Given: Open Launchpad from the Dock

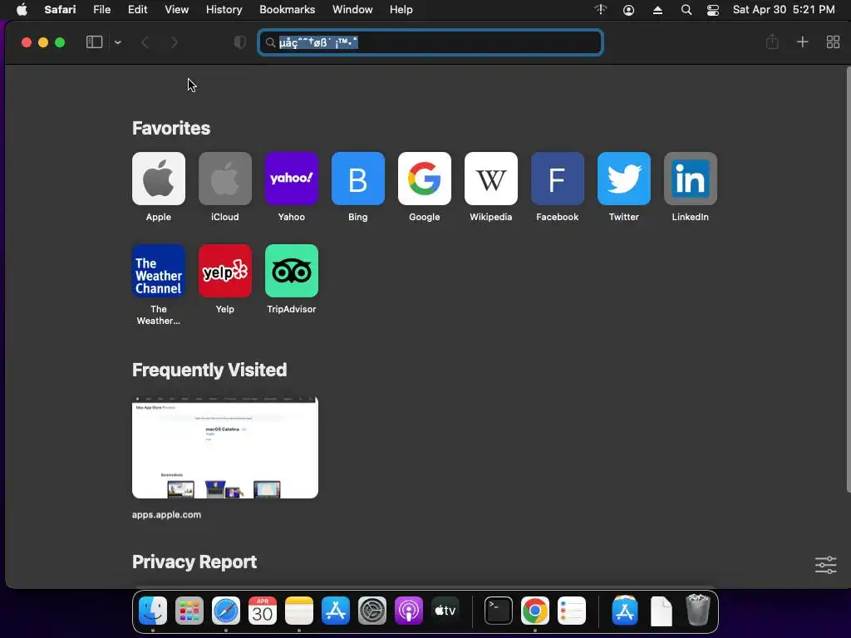Looking at the screenshot, I should point(189,611).
